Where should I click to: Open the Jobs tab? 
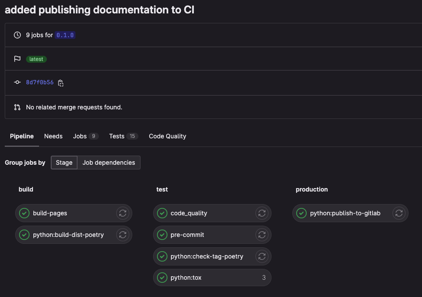80,136
